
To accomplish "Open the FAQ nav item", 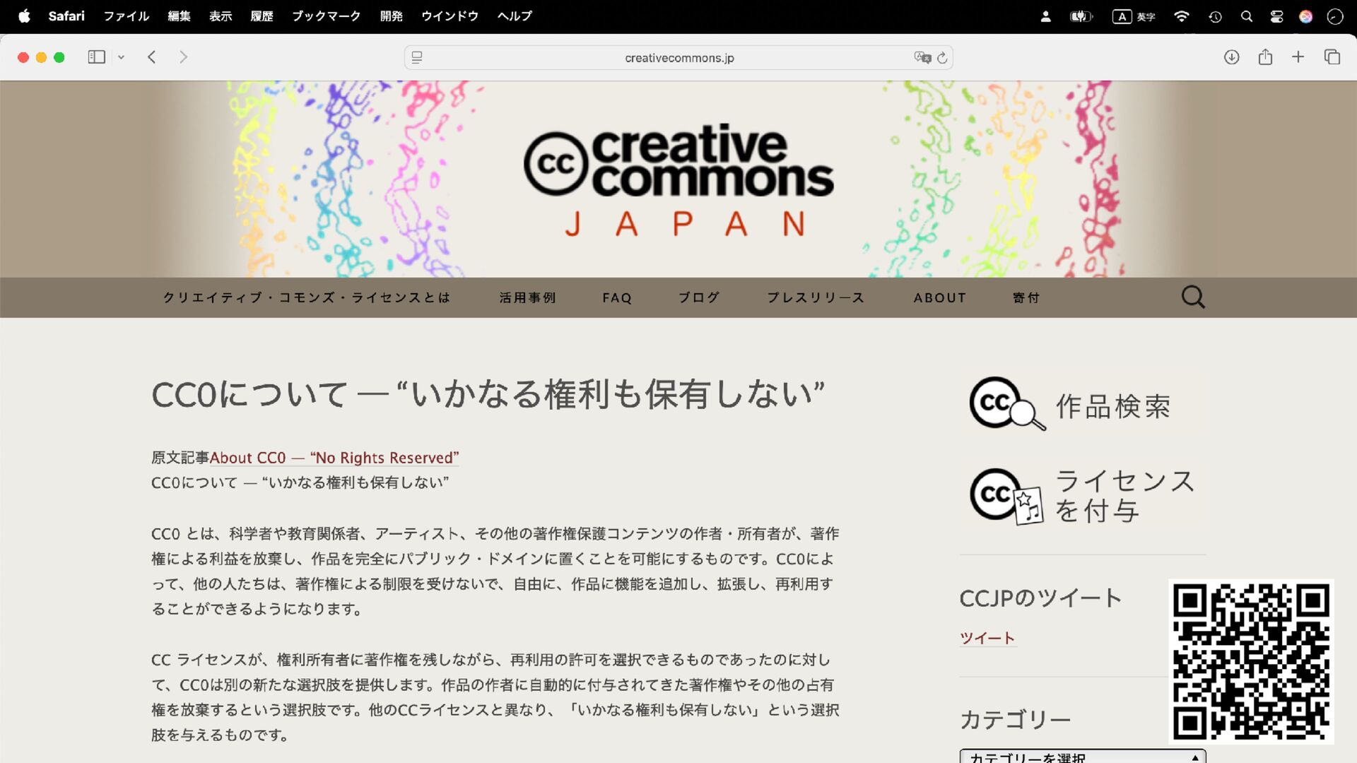I will coord(617,297).
